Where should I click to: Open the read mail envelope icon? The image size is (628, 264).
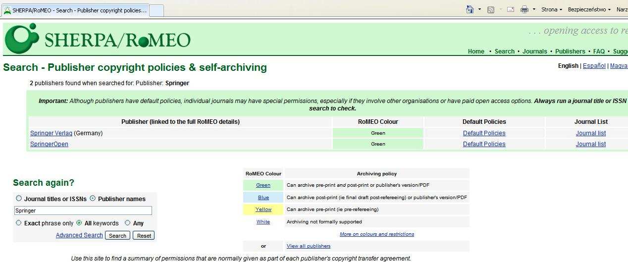pos(511,9)
